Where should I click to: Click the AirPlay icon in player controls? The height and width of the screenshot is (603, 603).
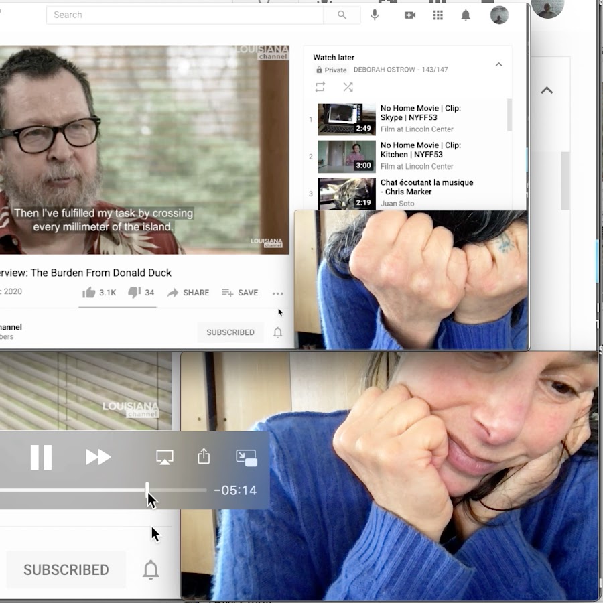(164, 457)
